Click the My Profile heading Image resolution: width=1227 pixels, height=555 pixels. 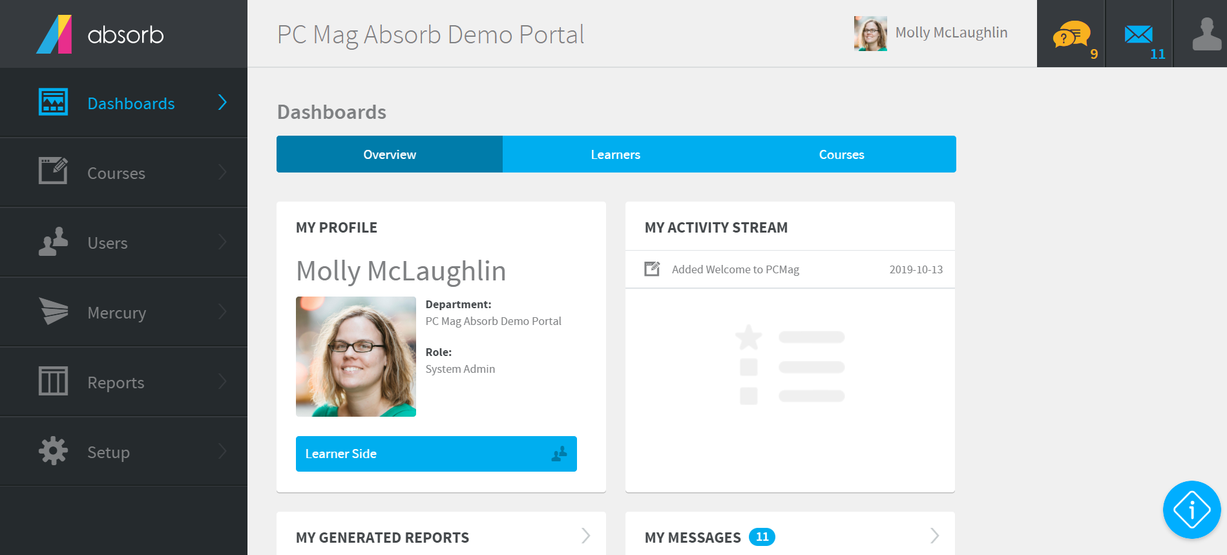point(337,227)
